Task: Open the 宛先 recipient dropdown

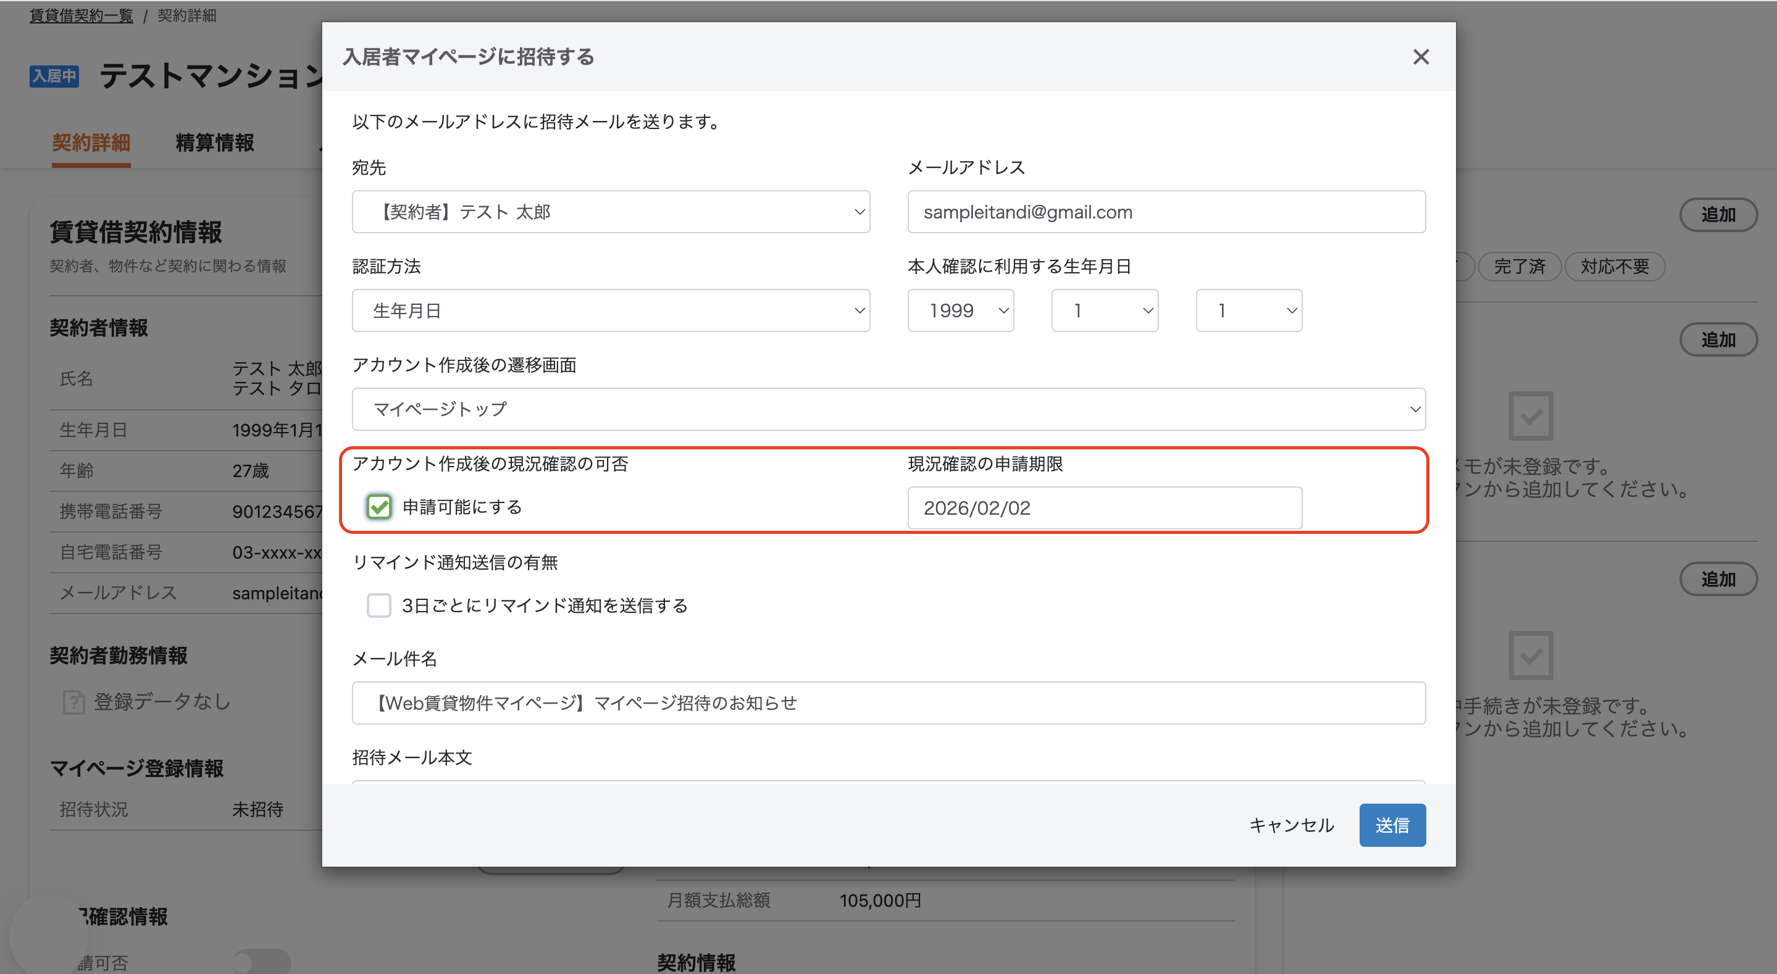Action: (611, 212)
